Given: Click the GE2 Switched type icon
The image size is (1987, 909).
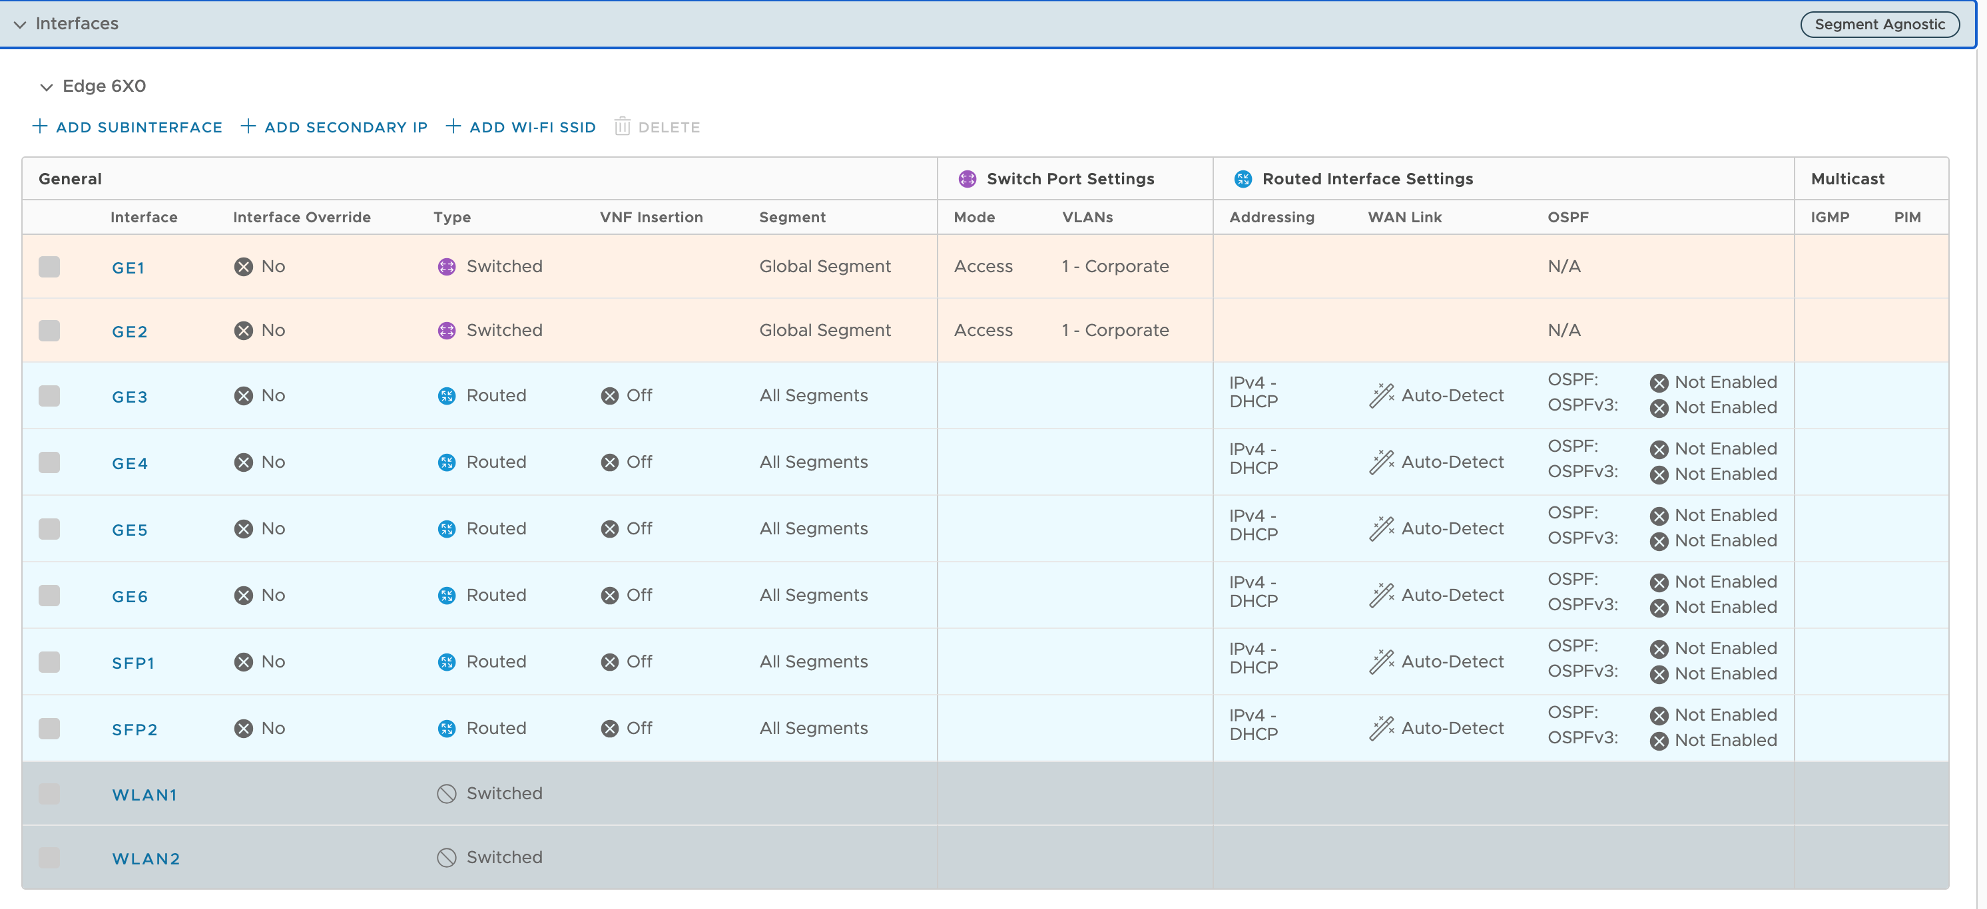Looking at the screenshot, I should point(447,331).
